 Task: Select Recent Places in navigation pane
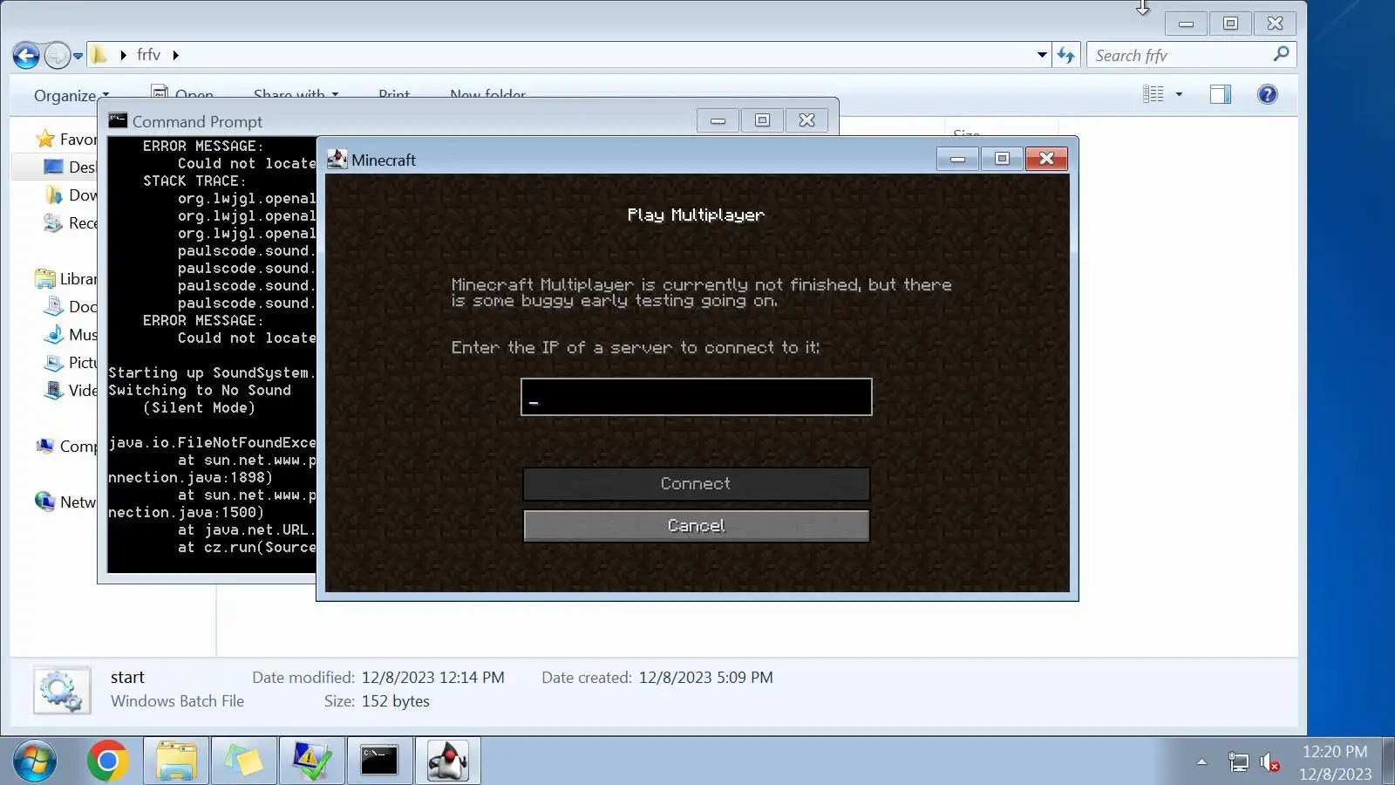point(71,222)
